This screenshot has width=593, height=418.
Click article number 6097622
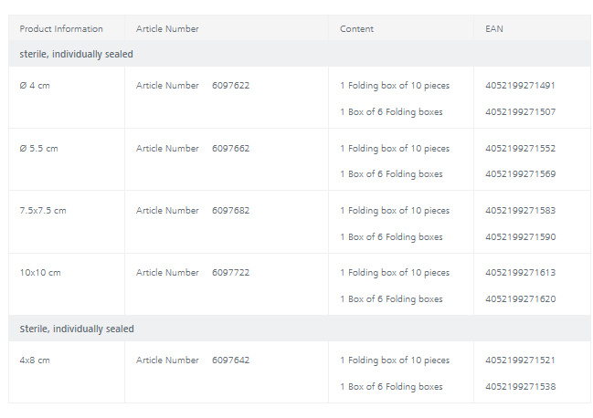pos(230,86)
